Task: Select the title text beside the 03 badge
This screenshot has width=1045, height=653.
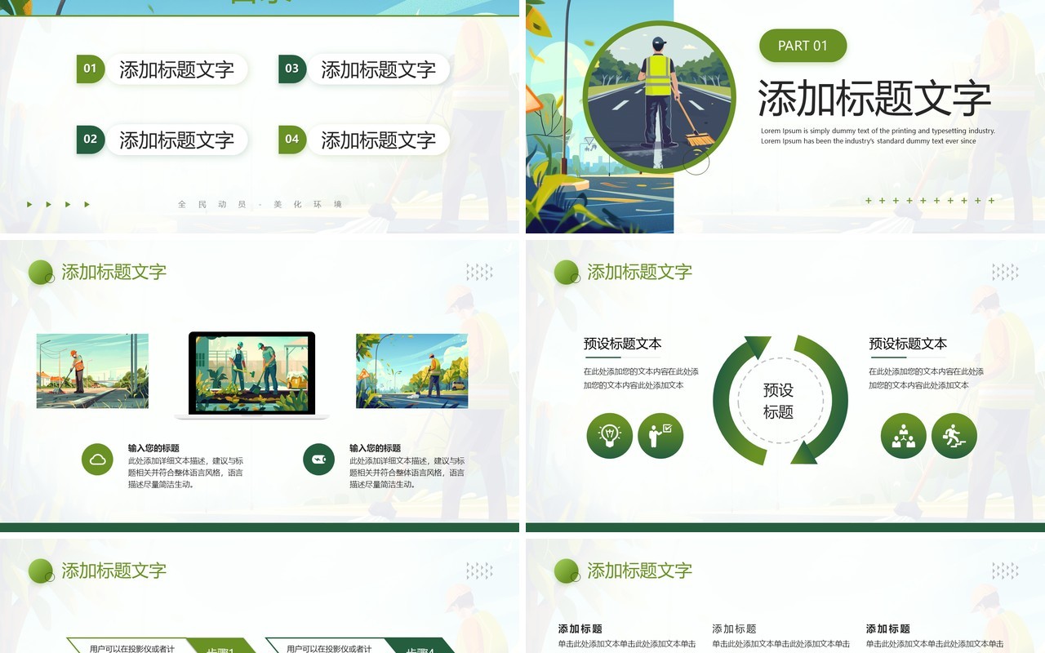Action: 378,69
